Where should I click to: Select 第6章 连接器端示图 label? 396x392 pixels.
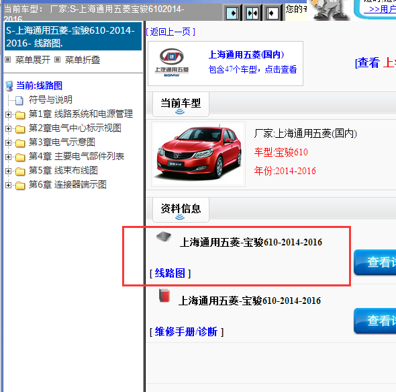(x=67, y=185)
